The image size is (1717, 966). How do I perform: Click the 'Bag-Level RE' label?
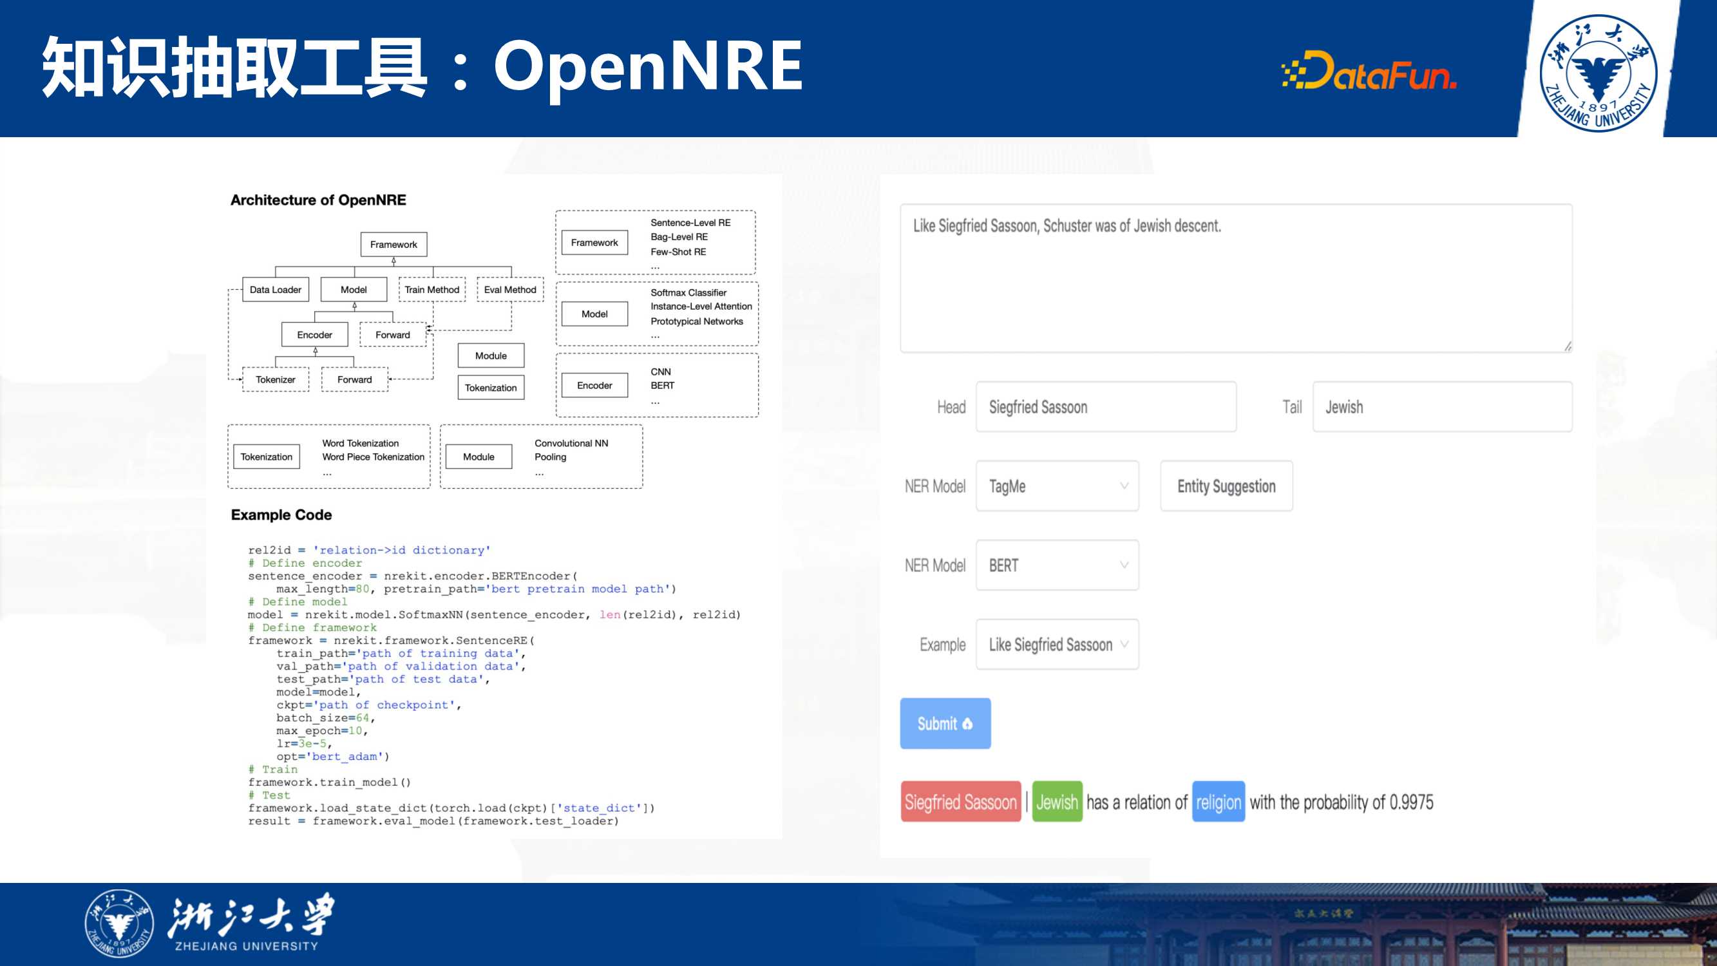[679, 236]
